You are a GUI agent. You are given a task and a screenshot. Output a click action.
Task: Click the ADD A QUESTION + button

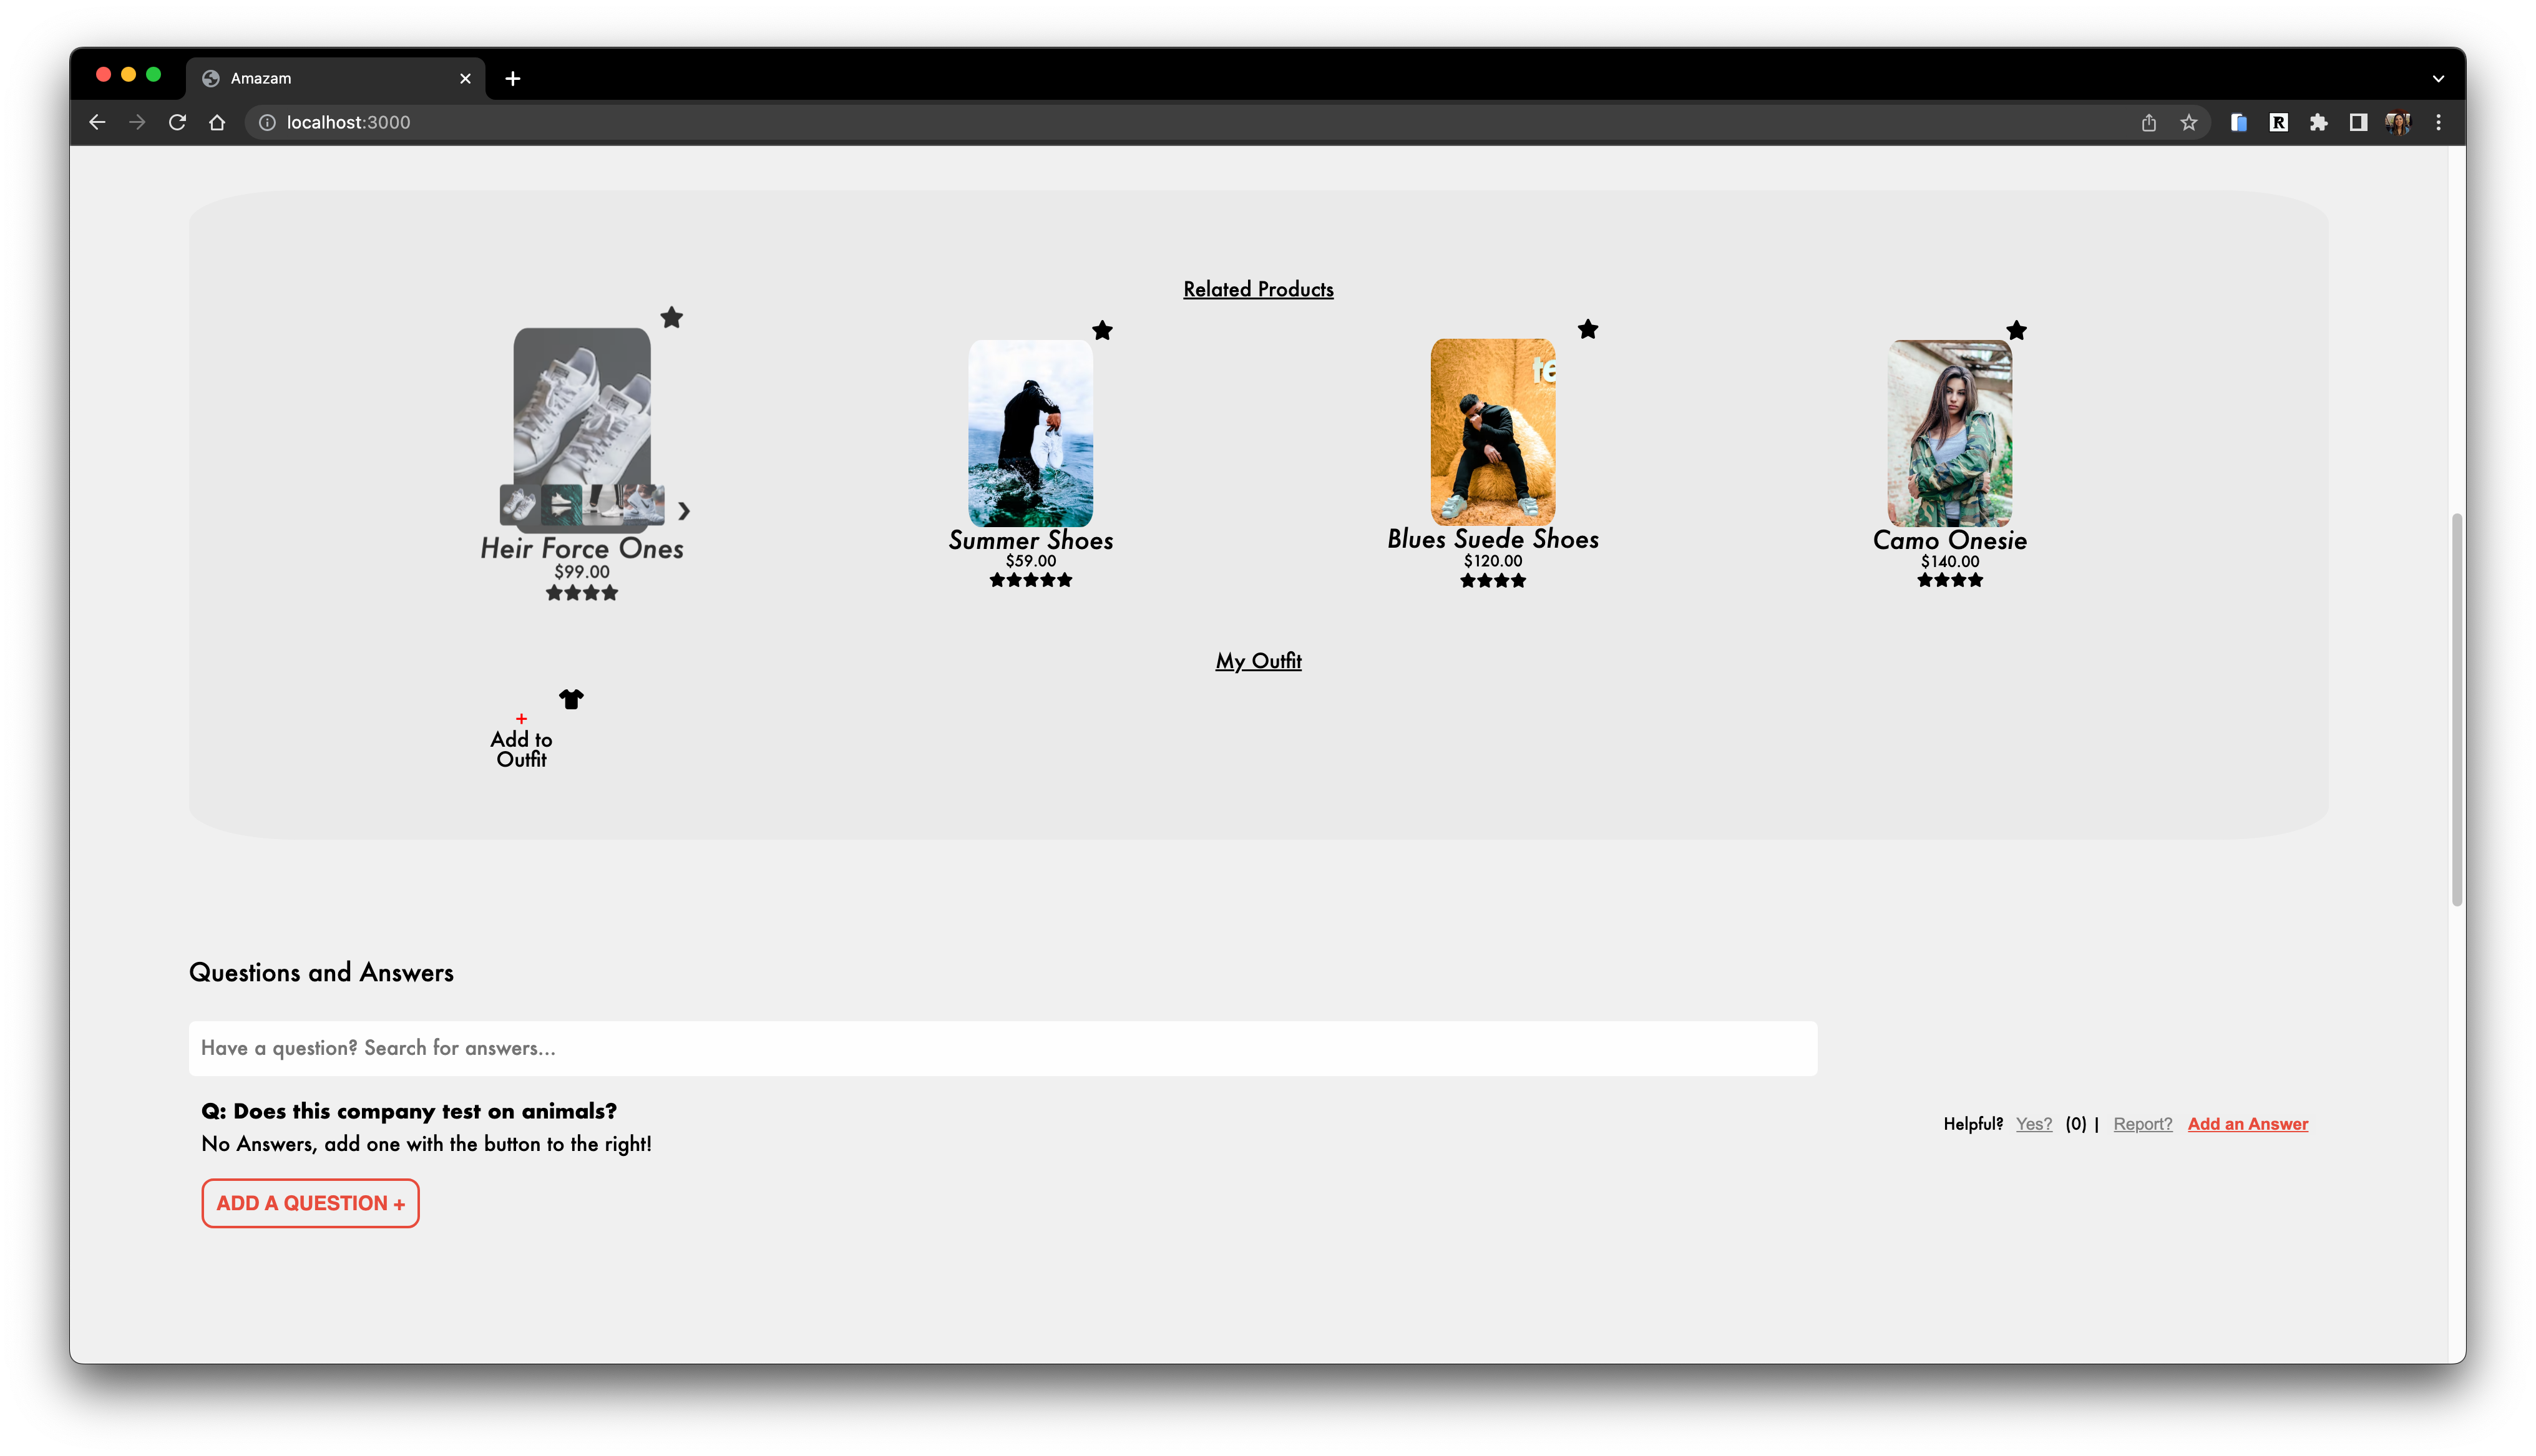click(310, 1203)
